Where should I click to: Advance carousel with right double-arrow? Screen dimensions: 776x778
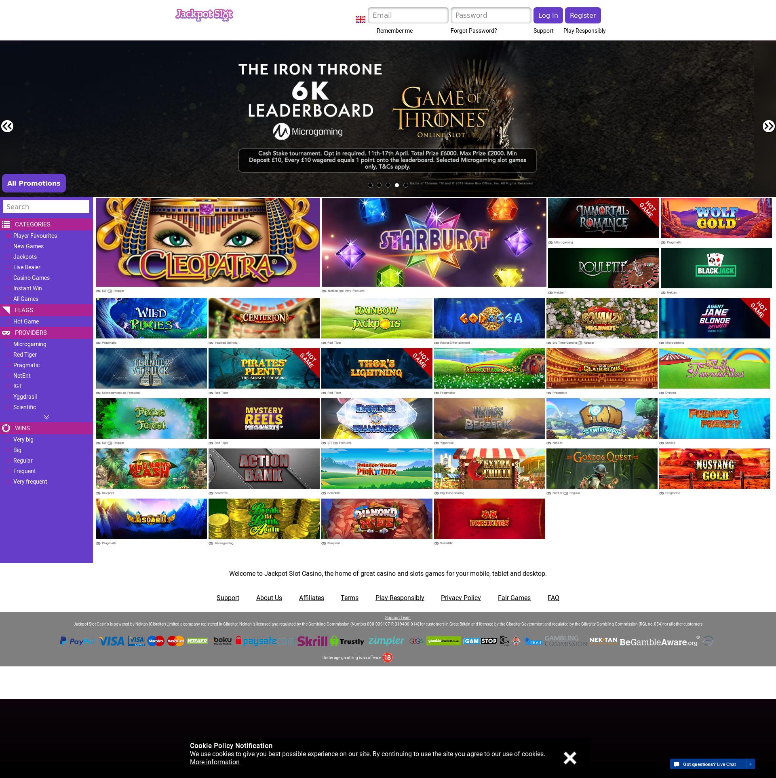[x=769, y=126]
